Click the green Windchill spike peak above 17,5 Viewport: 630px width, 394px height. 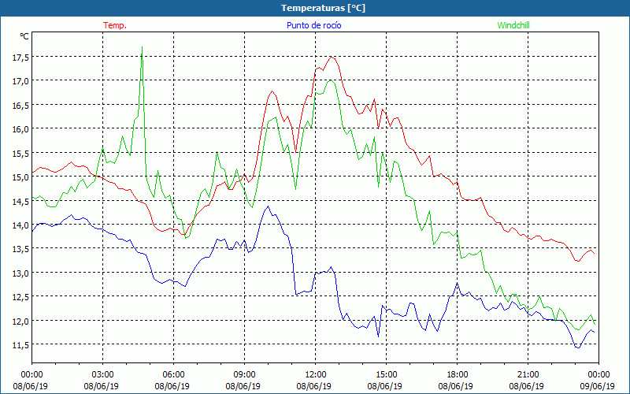click(x=143, y=47)
